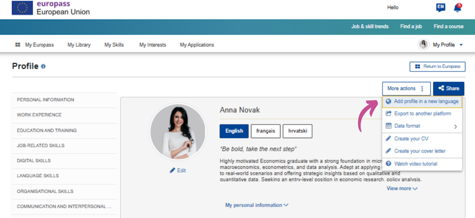Open the EN language selector icon
Screen dimensions: 475x218
[x=440, y=8]
